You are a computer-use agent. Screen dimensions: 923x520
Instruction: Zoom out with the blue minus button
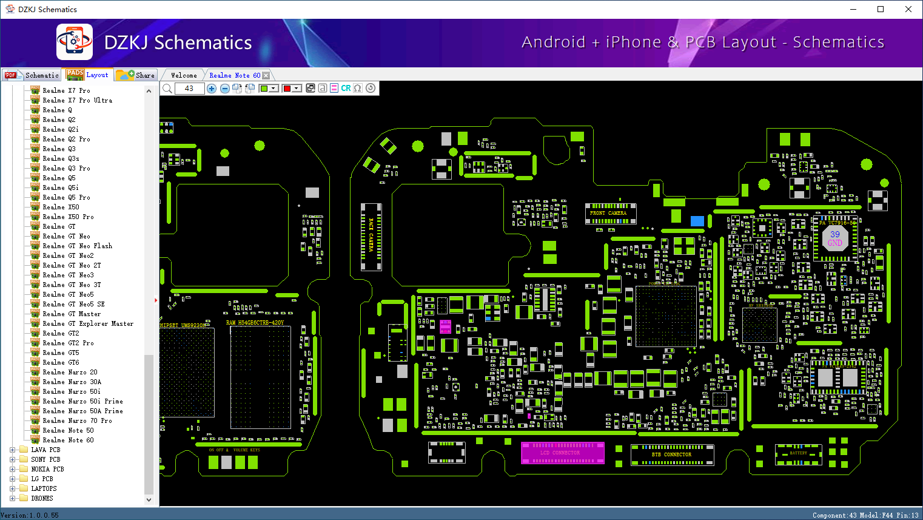(224, 89)
